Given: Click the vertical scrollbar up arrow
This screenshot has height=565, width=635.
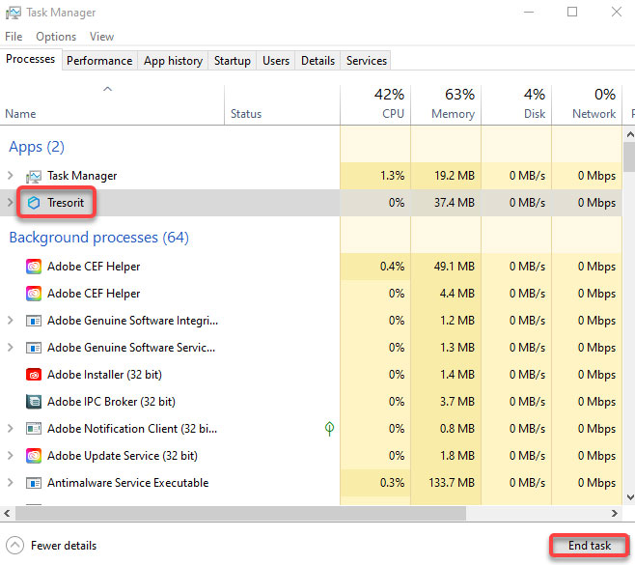Looking at the screenshot, I should pyautogui.click(x=630, y=133).
